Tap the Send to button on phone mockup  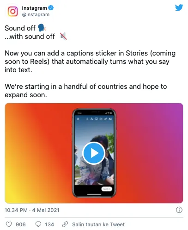tap(107, 189)
